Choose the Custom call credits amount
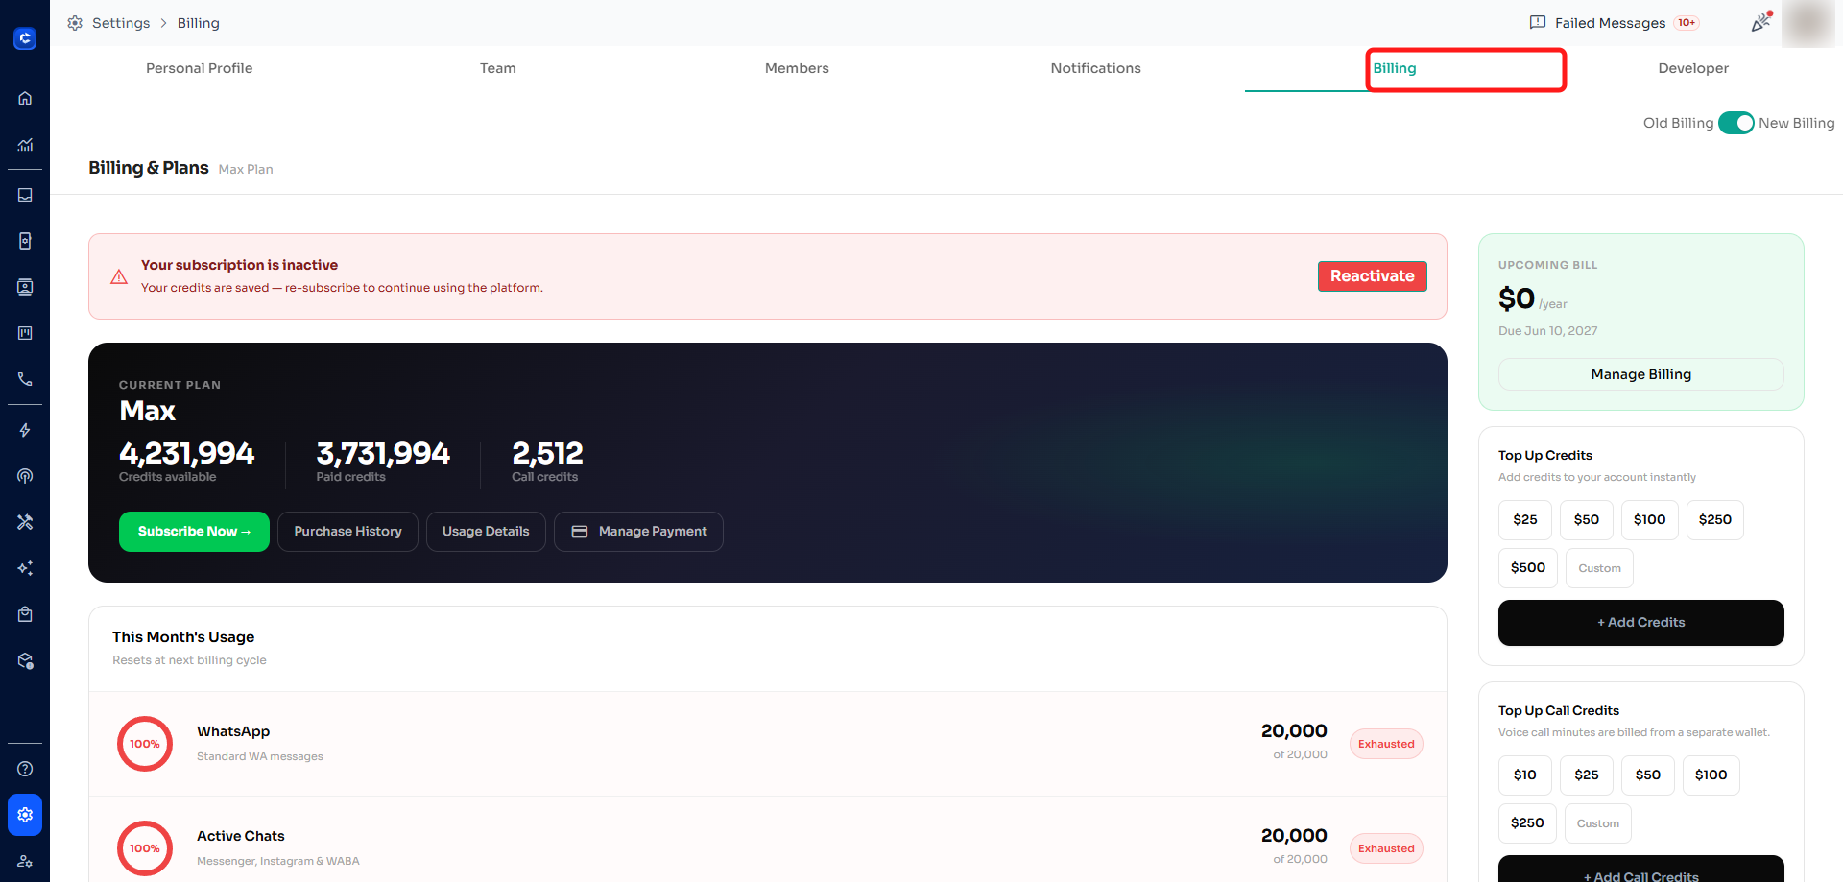 coord(1598,823)
